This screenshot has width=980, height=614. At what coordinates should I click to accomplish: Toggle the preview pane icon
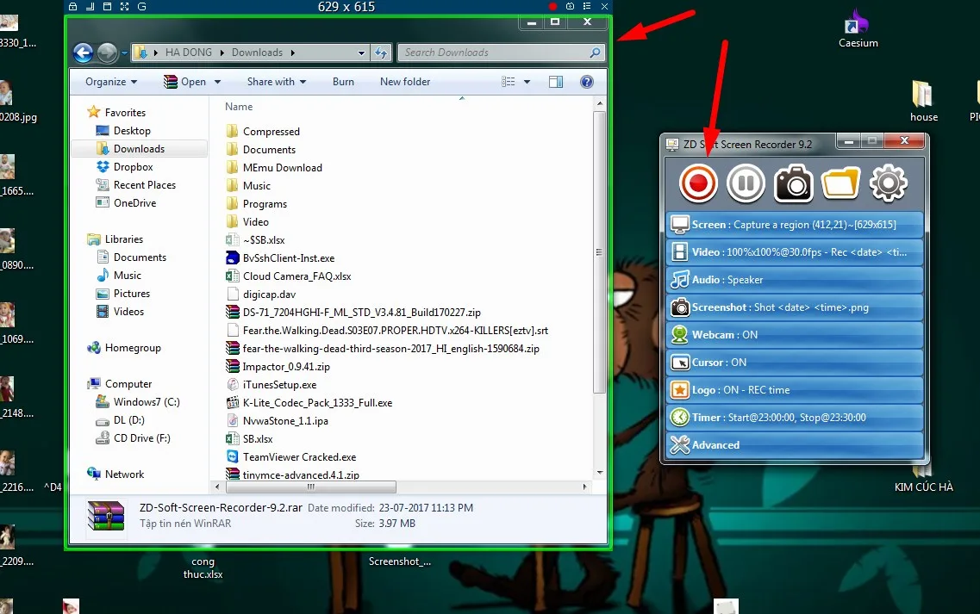[x=556, y=82]
